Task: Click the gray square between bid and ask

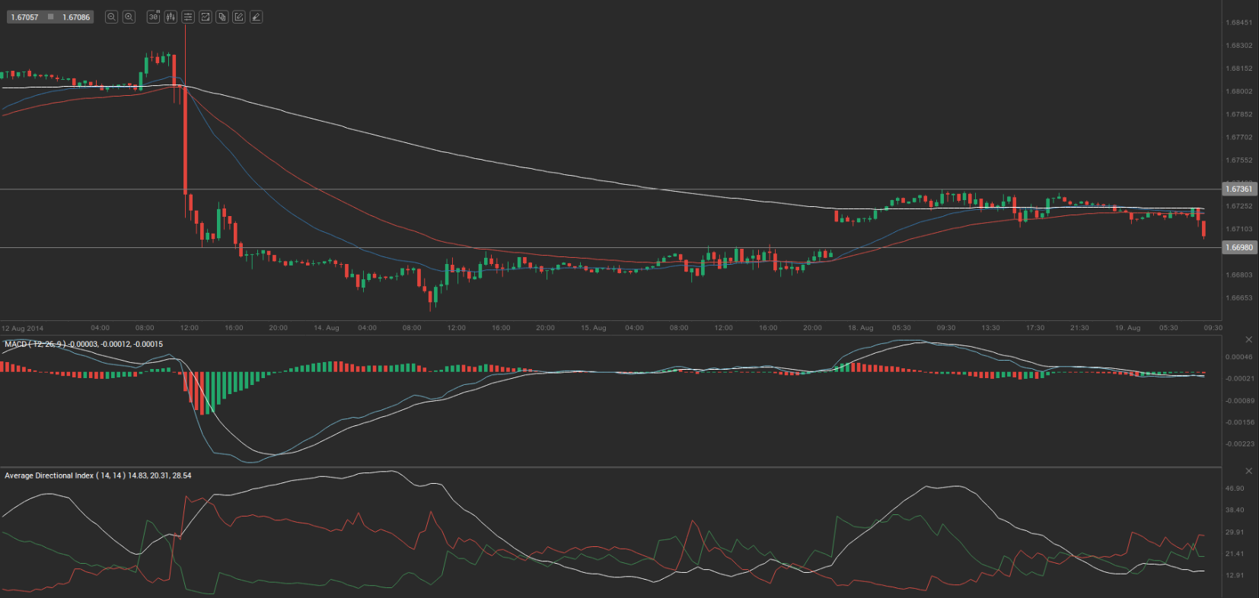Action: click(51, 17)
